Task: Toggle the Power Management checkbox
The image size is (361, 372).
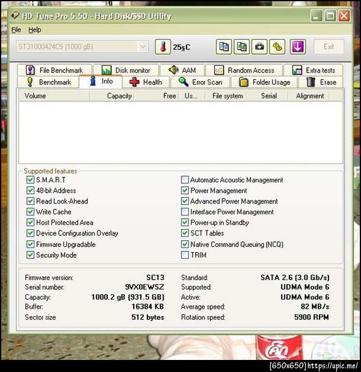Action: pyautogui.click(x=185, y=190)
